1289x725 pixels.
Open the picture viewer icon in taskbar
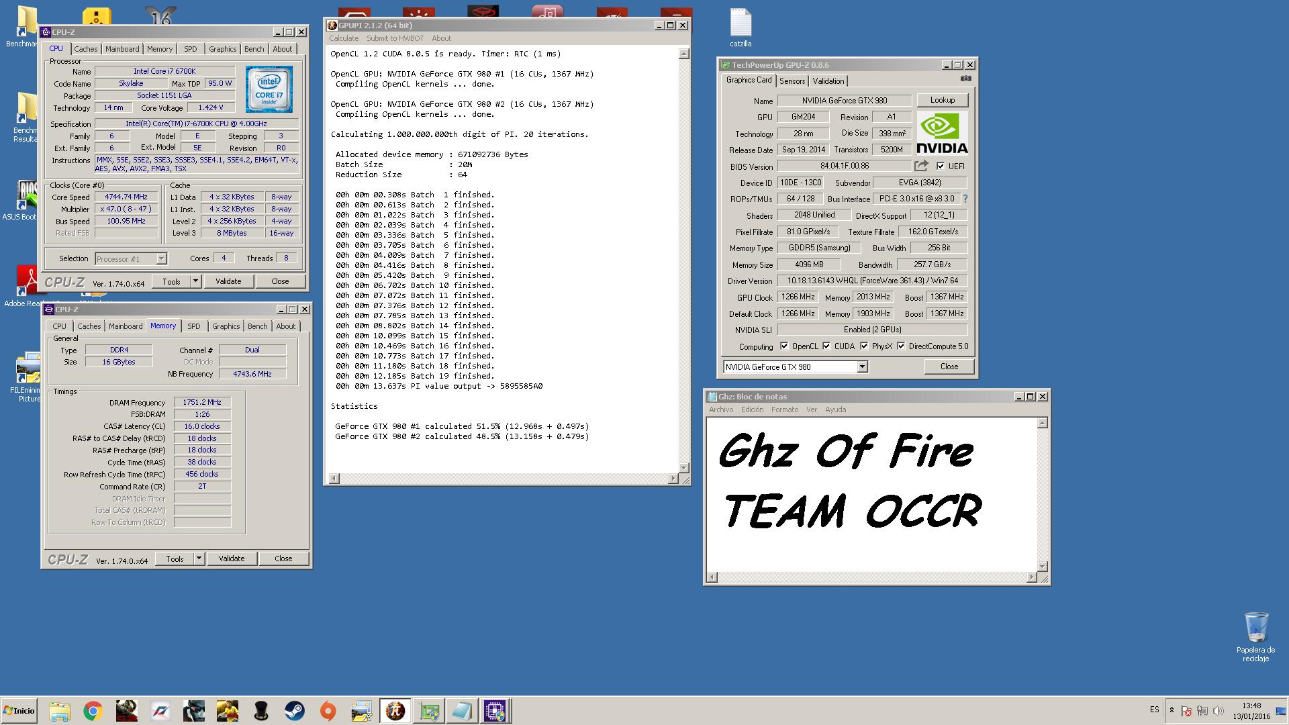tap(362, 711)
